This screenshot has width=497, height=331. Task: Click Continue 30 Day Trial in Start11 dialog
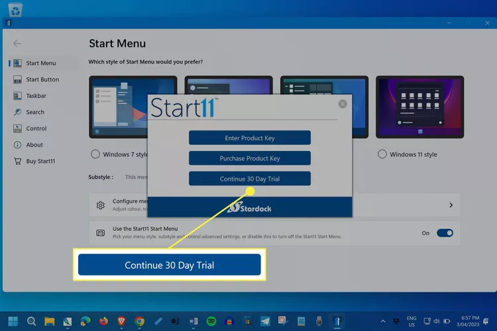(250, 179)
